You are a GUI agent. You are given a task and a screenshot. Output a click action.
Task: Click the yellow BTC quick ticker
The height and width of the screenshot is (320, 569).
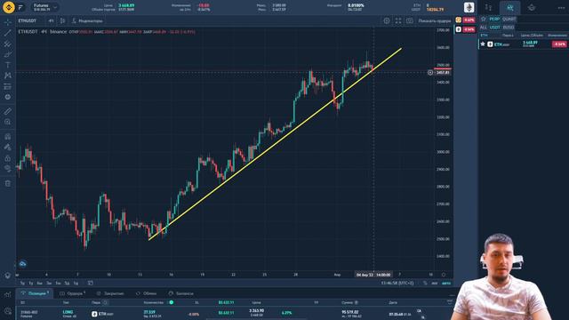coord(459,20)
